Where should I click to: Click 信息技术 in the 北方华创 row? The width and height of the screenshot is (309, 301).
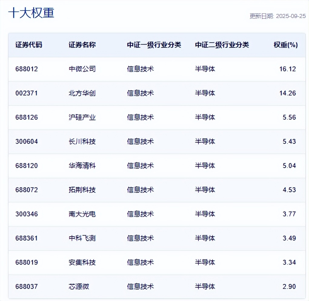[x=140, y=93]
